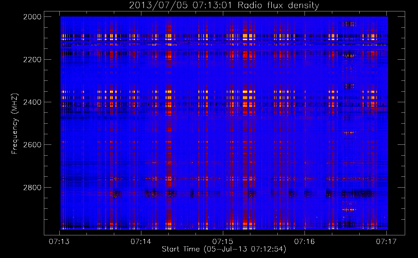
Task: Click the plot title '2013/07/05 07:13:01 Radio flux density'
Action: pos(224,5)
